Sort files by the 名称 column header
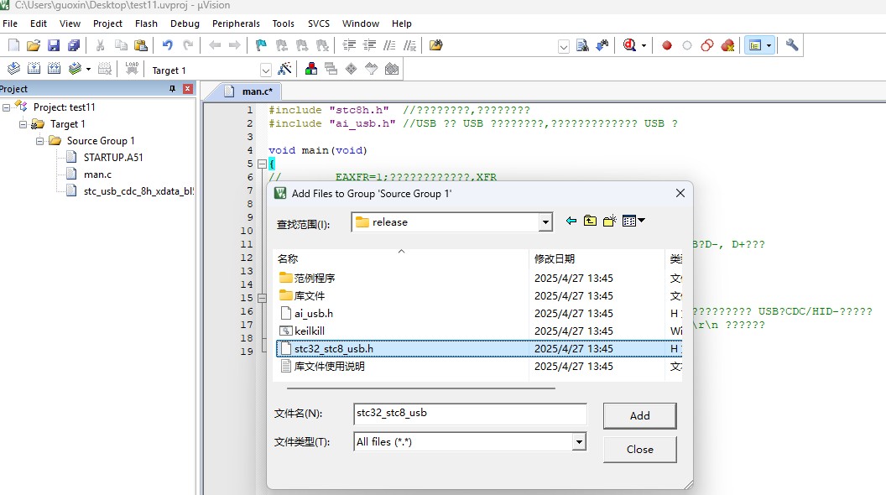Screen dimensions: 886x495 (x=401, y=258)
